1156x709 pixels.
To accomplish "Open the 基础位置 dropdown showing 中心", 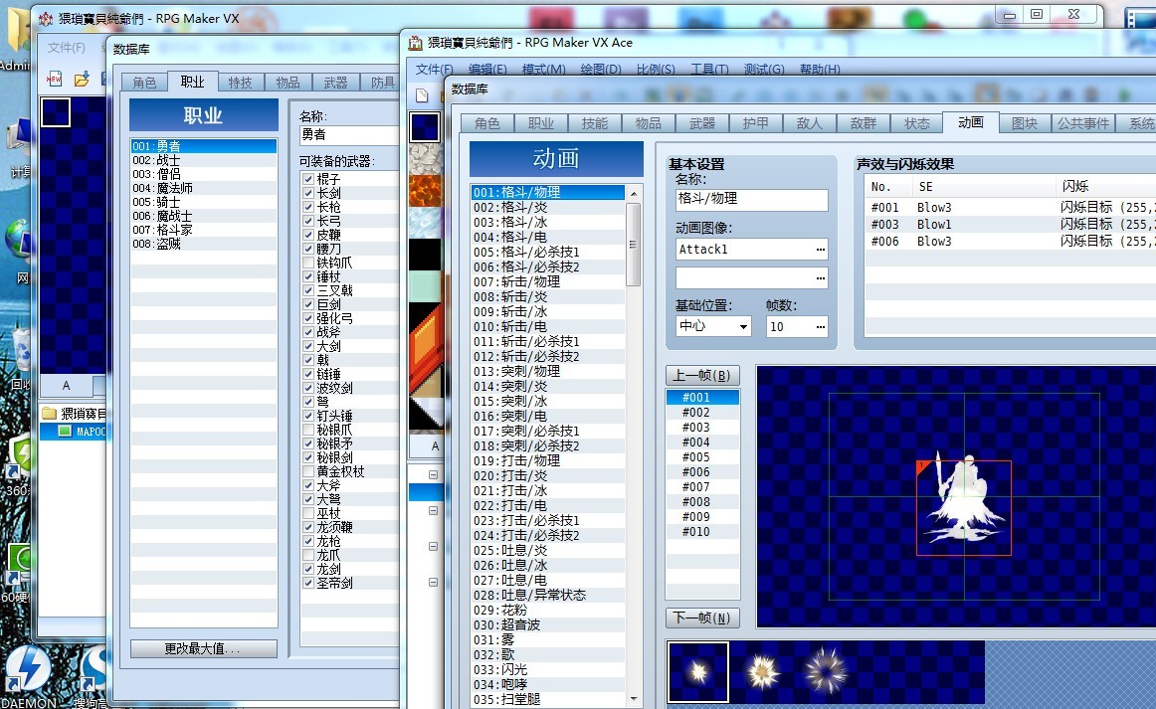I will click(713, 326).
